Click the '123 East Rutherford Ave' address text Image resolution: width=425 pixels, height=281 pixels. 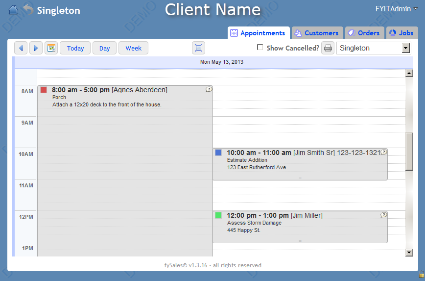(x=257, y=168)
